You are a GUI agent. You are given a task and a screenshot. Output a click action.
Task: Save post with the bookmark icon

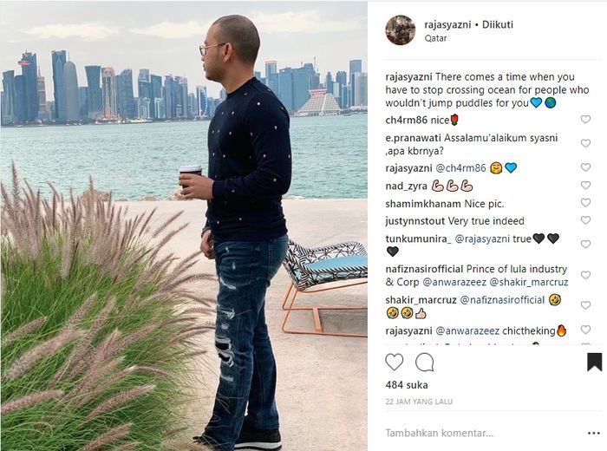pyautogui.click(x=594, y=362)
